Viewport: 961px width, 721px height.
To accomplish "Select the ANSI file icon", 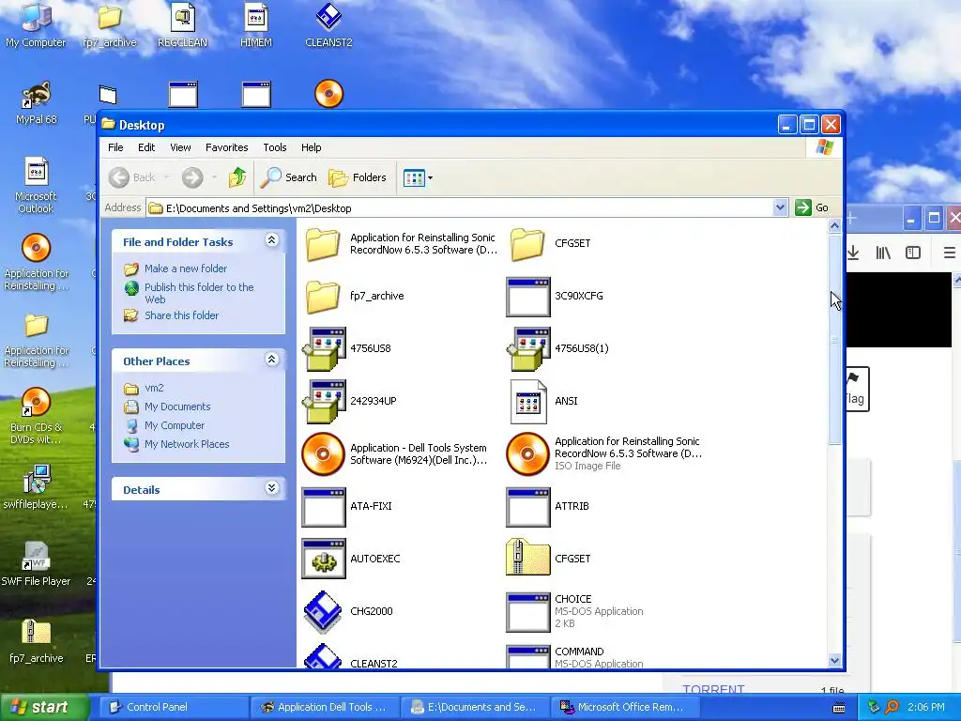I will coord(527,402).
